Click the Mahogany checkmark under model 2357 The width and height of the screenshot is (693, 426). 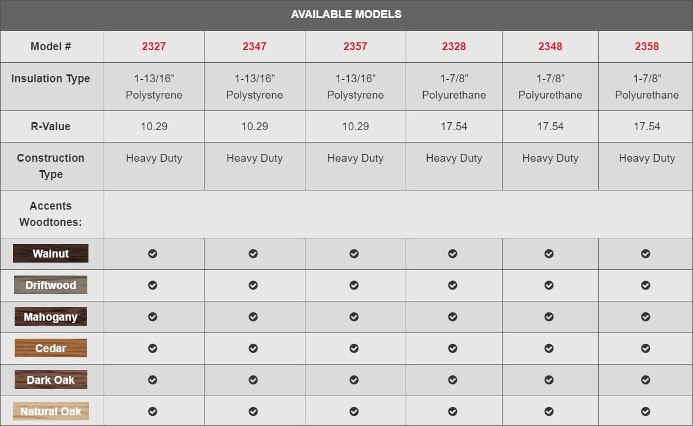pyautogui.click(x=354, y=317)
